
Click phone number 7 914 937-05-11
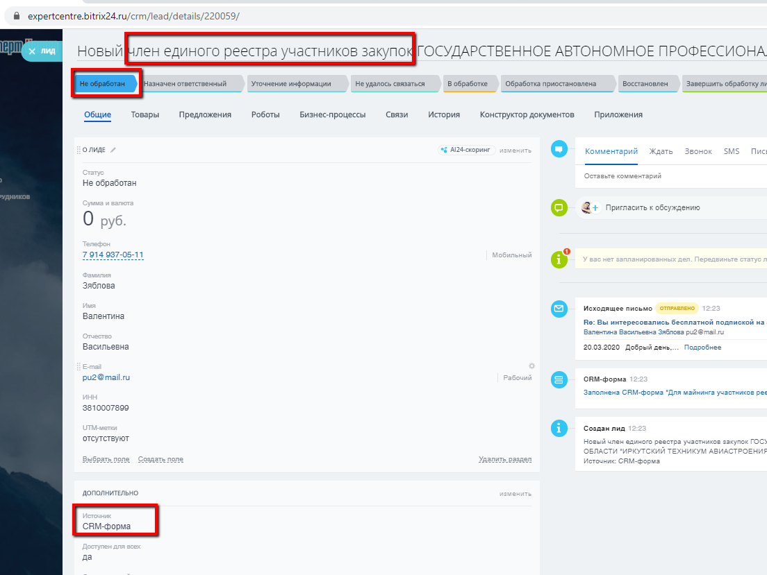(113, 255)
